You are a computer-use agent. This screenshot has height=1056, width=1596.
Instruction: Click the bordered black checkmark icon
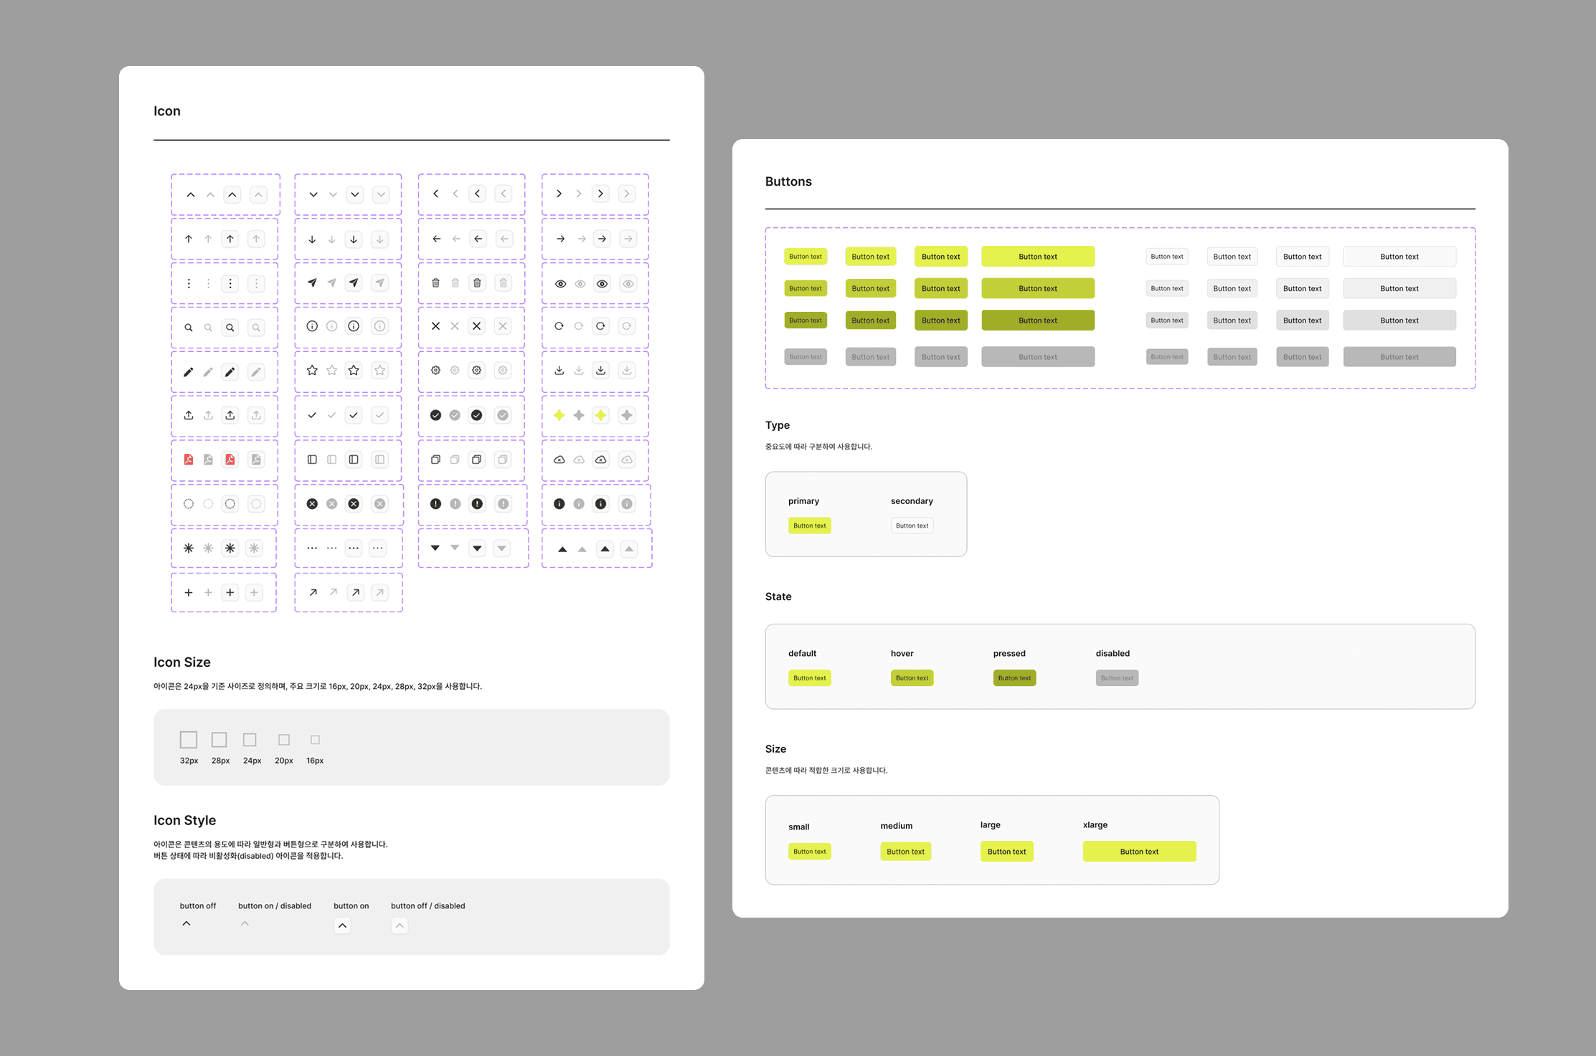354,415
